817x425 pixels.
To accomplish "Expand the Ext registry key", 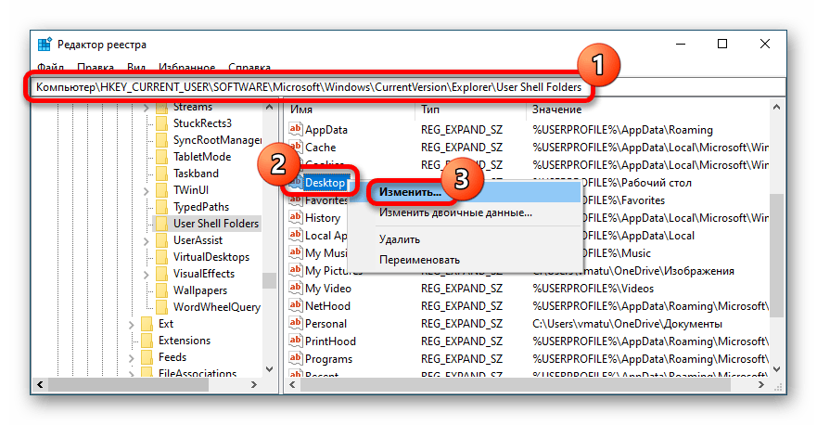I will [131, 324].
